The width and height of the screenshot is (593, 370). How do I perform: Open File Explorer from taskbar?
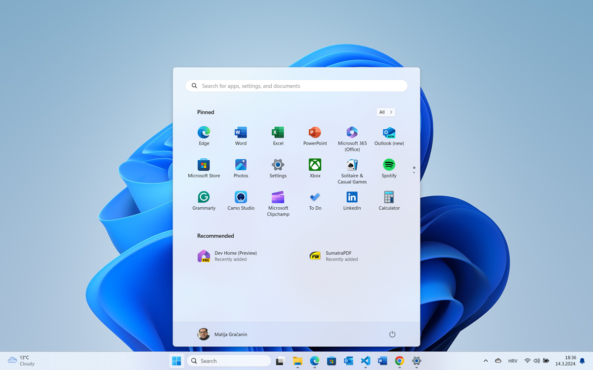pyautogui.click(x=297, y=361)
